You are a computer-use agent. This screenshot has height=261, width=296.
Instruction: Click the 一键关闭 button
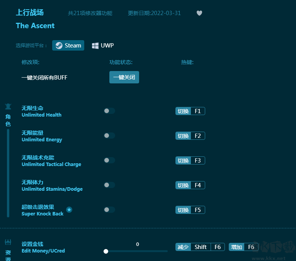[124, 77]
